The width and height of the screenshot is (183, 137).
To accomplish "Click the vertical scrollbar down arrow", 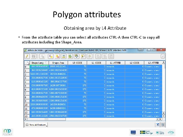I will click(x=163, y=116).
